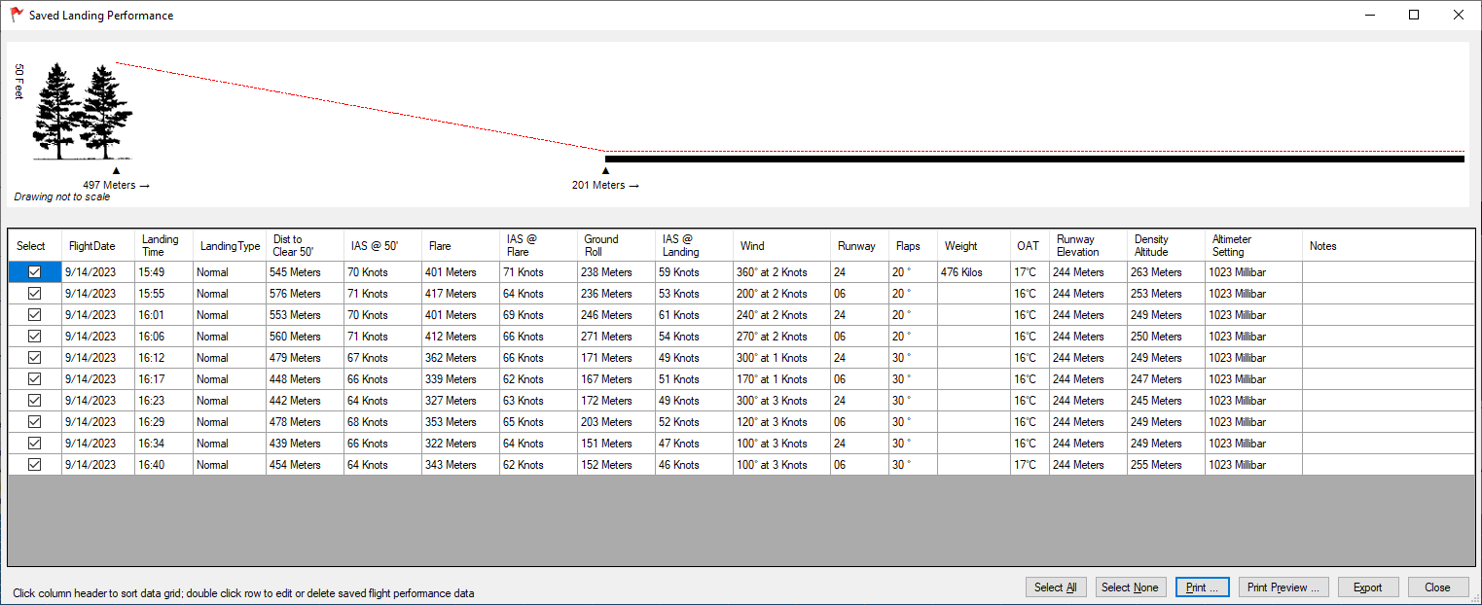Toggle the checkbox for the 16:06 landing

(x=35, y=337)
